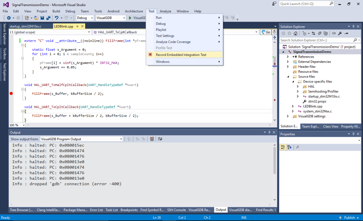Viewport: 363px width, 221px height.
Task: Collapse the Device-specific files folder
Action: [292, 81]
